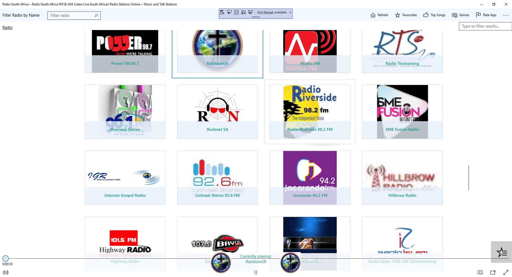512x277 pixels.
Task: Play Power FM 98.7 station
Action: click(x=125, y=51)
